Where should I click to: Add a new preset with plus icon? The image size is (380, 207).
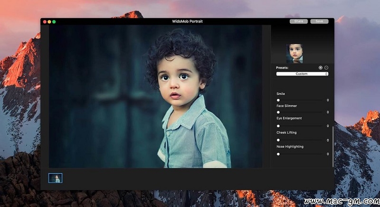coord(320,68)
